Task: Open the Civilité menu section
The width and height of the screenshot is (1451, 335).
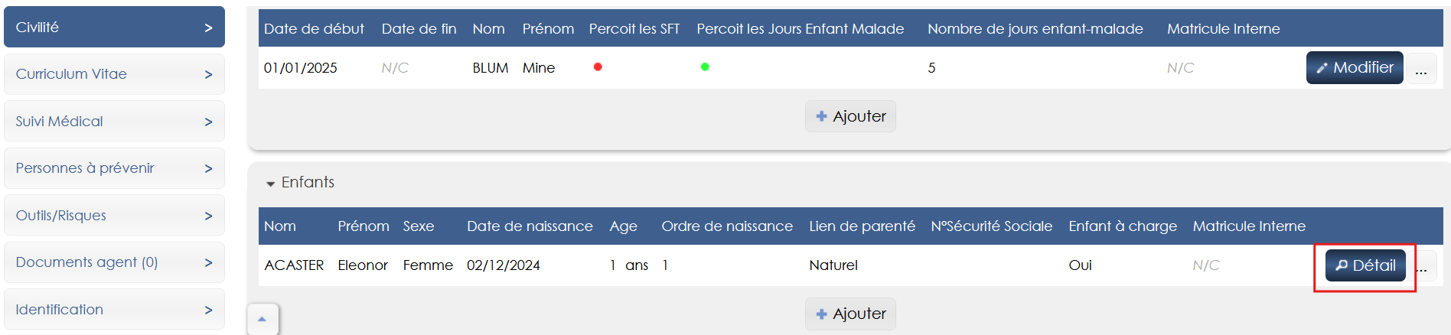Action: 114,28
